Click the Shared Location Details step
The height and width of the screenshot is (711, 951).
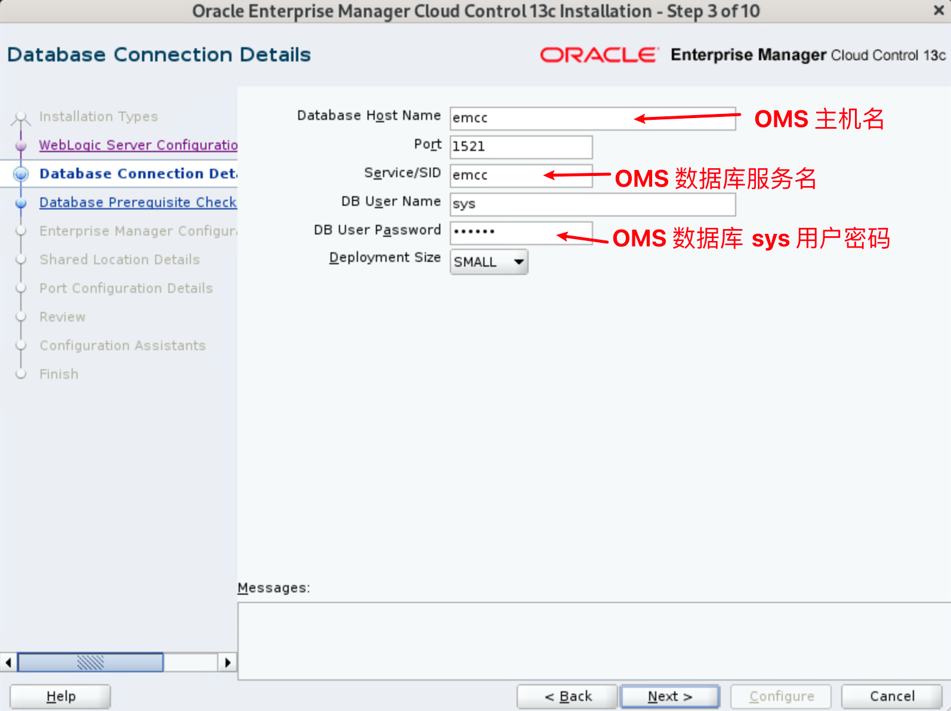119,259
